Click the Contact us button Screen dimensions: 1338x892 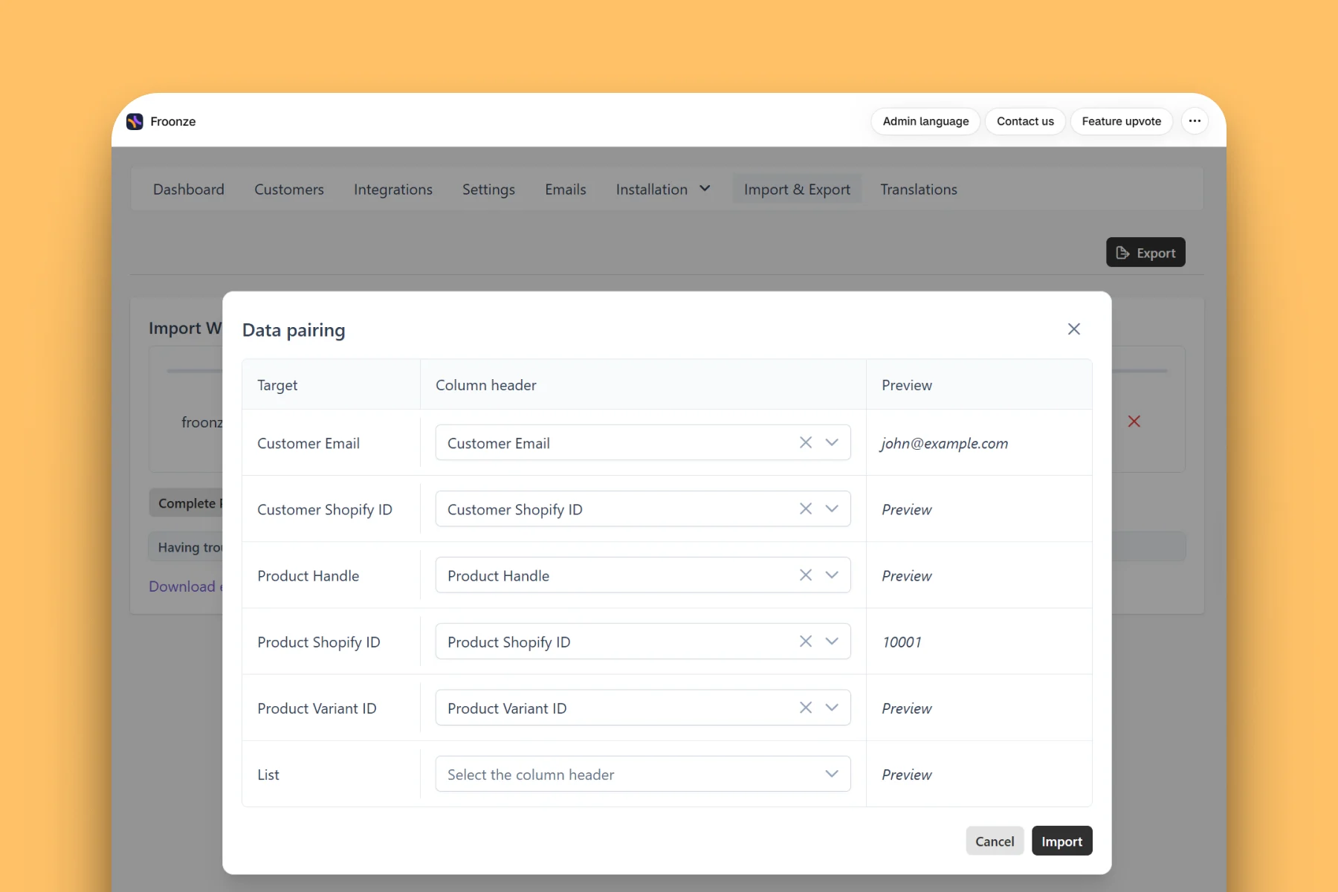pos(1025,121)
